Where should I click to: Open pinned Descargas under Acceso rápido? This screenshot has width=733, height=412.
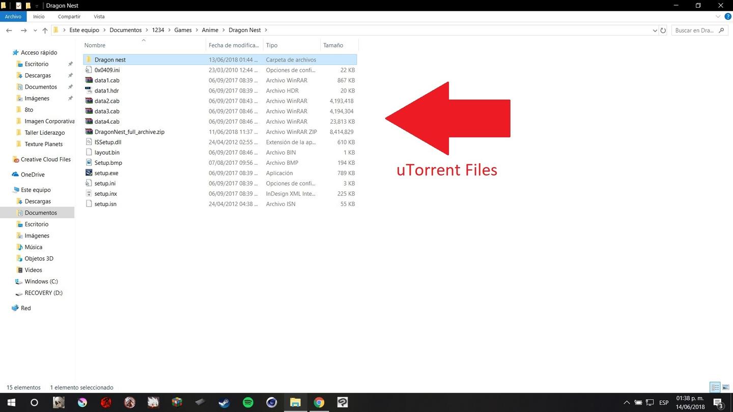[38, 75]
